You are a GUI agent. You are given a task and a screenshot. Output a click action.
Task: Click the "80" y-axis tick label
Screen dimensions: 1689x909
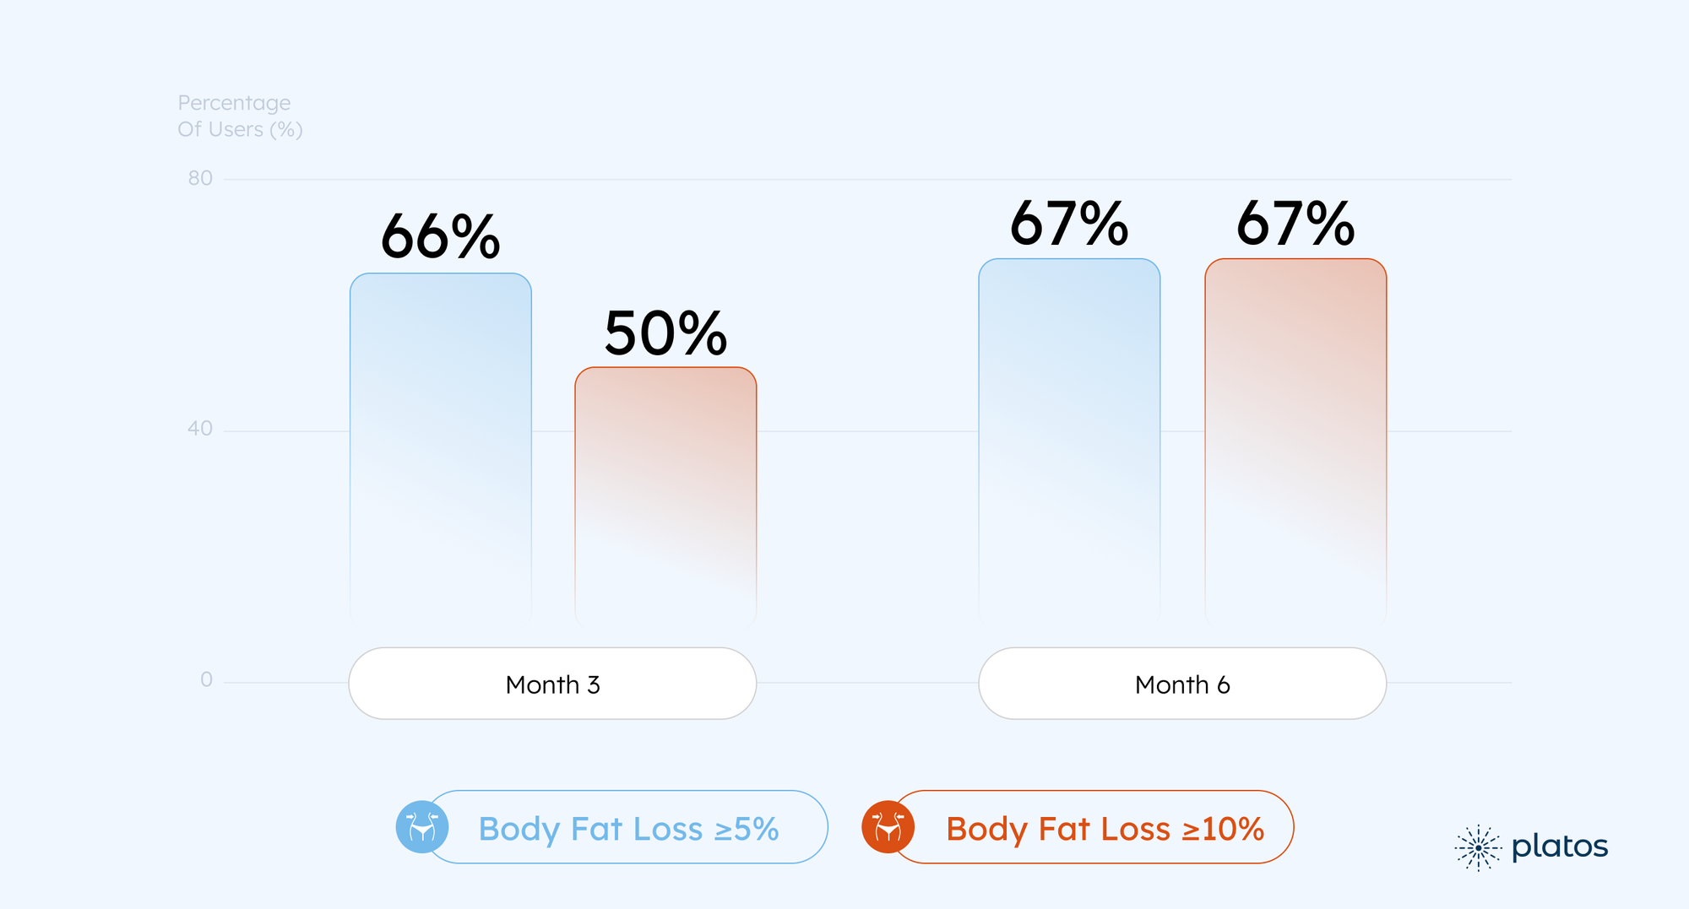[200, 178]
